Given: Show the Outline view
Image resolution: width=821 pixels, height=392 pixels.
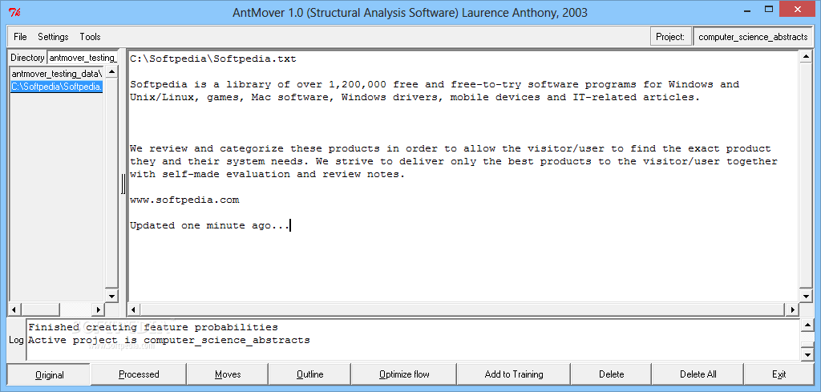Looking at the screenshot, I should [x=310, y=374].
